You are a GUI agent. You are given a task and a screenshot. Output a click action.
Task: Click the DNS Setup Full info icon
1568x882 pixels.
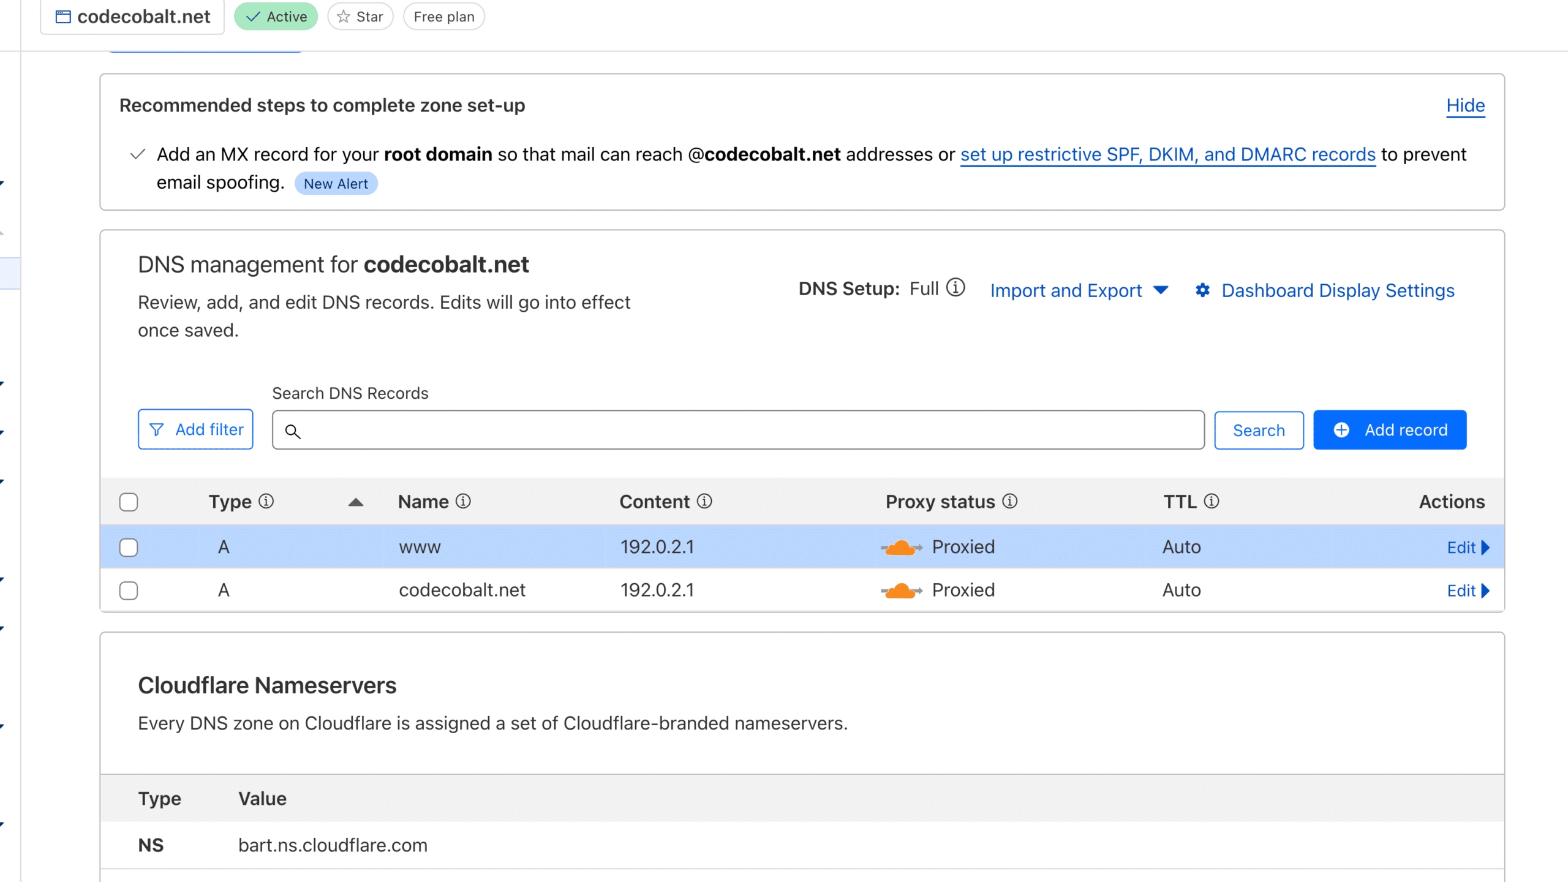coord(954,288)
